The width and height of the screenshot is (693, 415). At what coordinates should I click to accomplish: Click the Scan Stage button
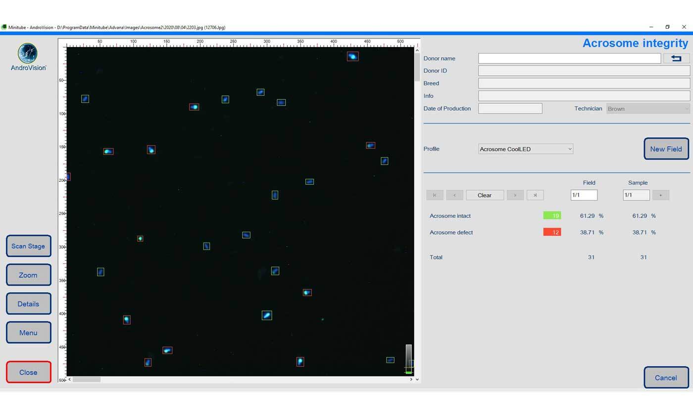[28, 246]
